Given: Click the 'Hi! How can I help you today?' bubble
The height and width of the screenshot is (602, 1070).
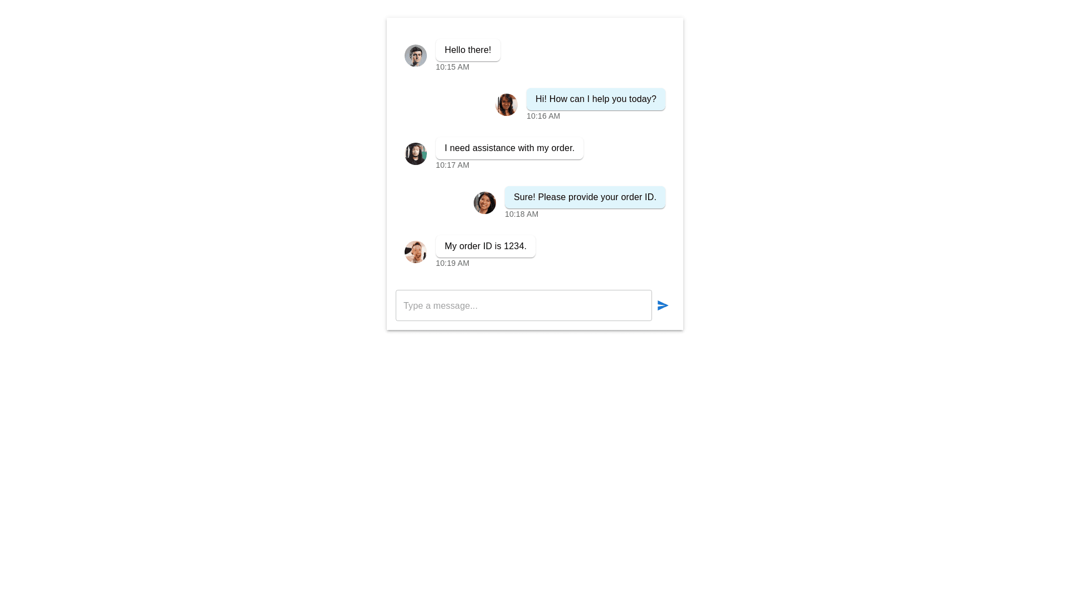Looking at the screenshot, I should [596, 99].
